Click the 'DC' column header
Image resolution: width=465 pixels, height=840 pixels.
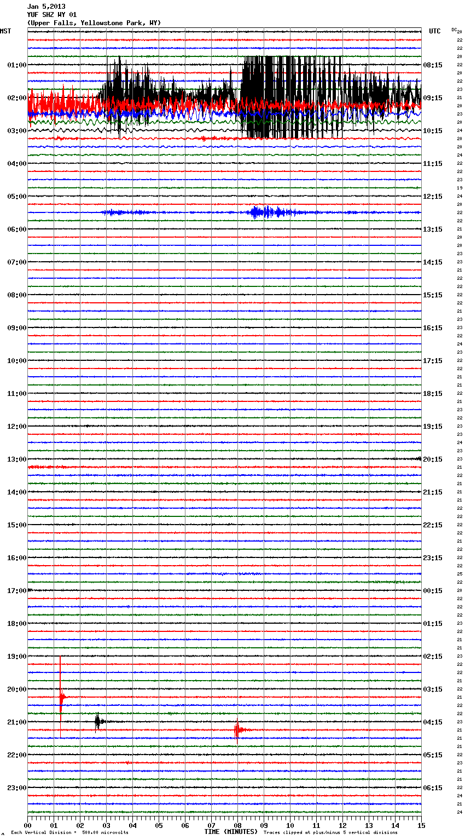point(455,30)
